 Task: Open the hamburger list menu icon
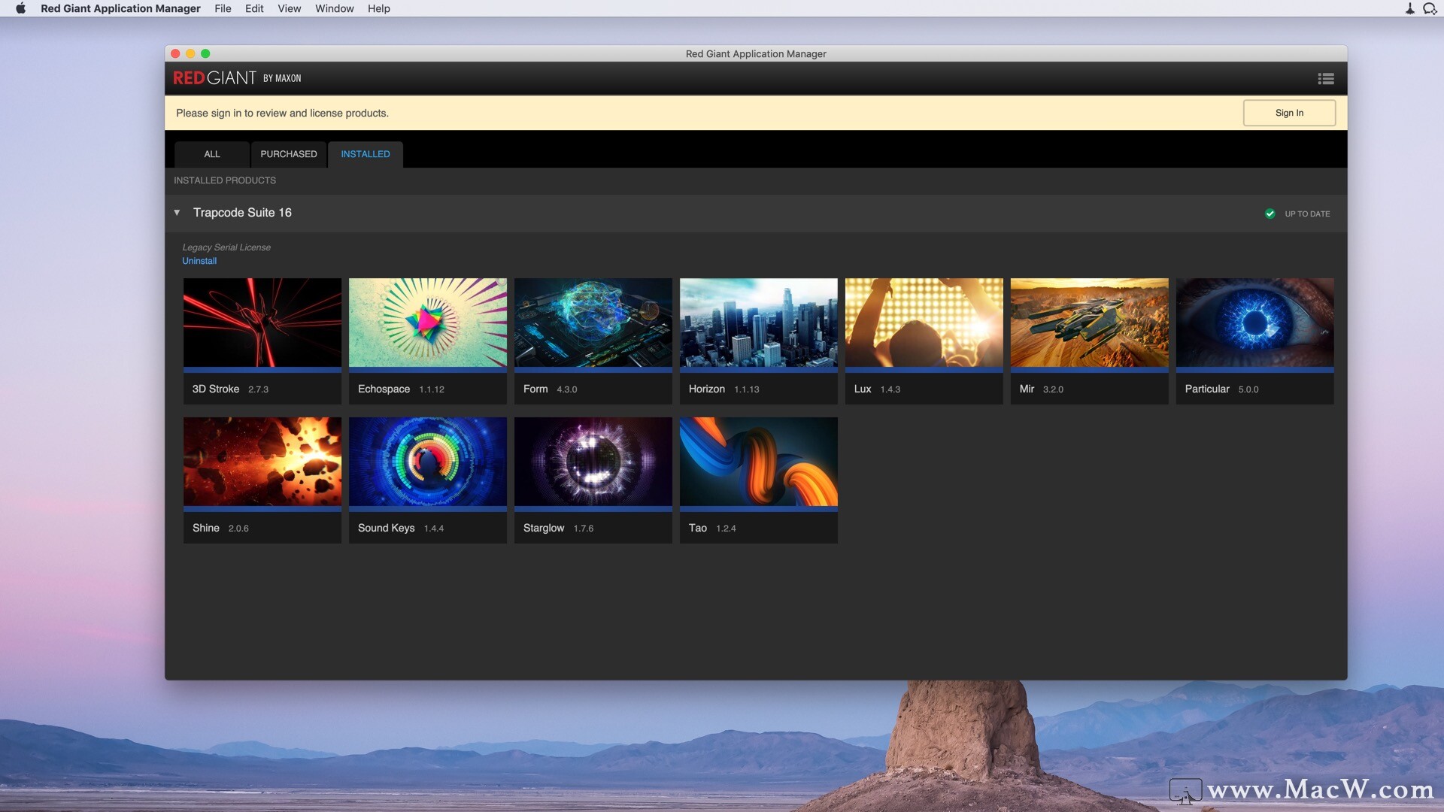pyautogui.click(x=1326, y=78)
